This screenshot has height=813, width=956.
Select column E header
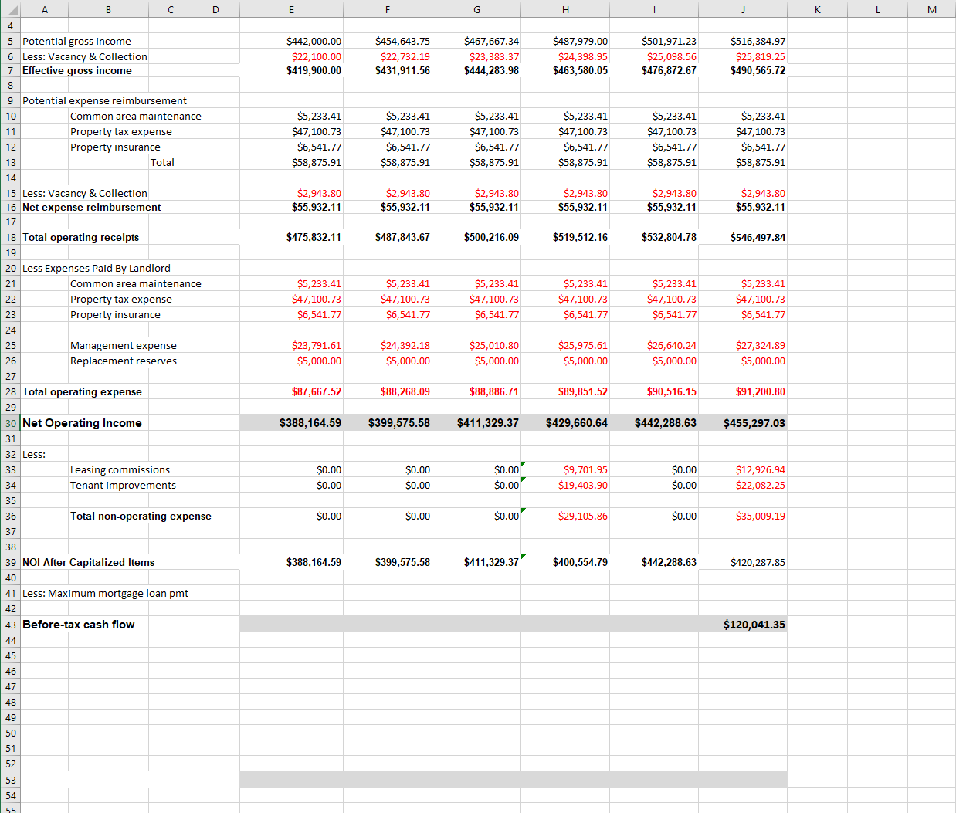291,8
